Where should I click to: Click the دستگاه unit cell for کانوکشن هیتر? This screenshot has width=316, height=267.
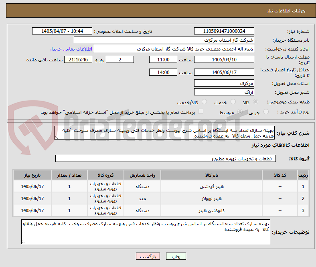click(x=142, y=210)
